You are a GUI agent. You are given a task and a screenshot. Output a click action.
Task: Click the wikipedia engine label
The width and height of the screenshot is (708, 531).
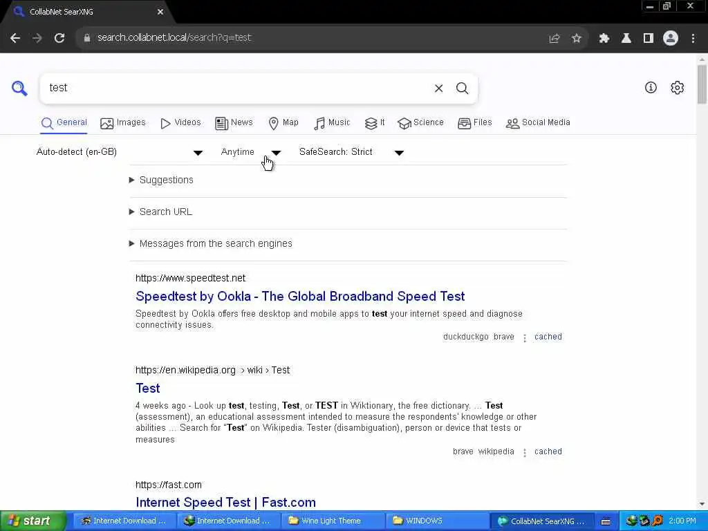tap(496, 451)
